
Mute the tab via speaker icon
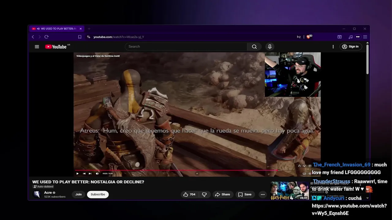click(38, 29)
